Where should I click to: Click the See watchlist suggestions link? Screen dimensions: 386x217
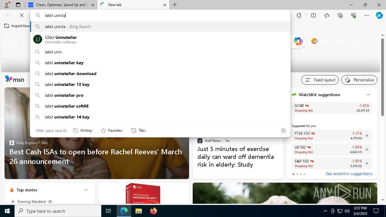coord(349,174)
